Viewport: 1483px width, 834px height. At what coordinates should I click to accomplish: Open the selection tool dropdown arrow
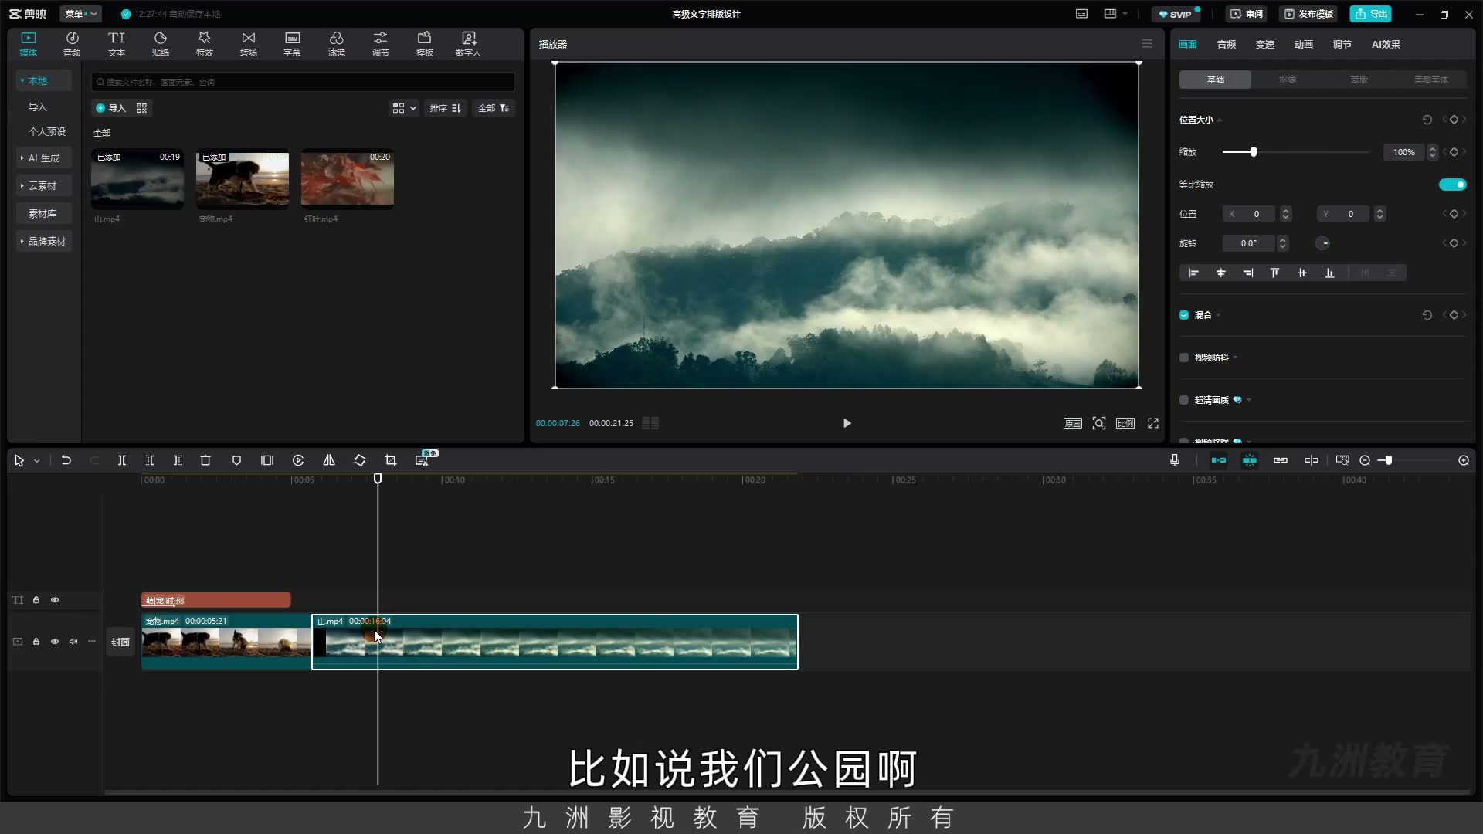[x=36, y=461]
